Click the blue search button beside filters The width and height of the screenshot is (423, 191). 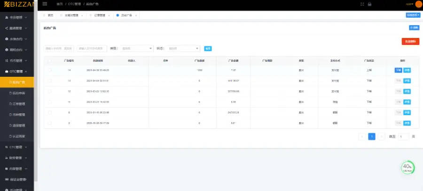pos(208,49)
